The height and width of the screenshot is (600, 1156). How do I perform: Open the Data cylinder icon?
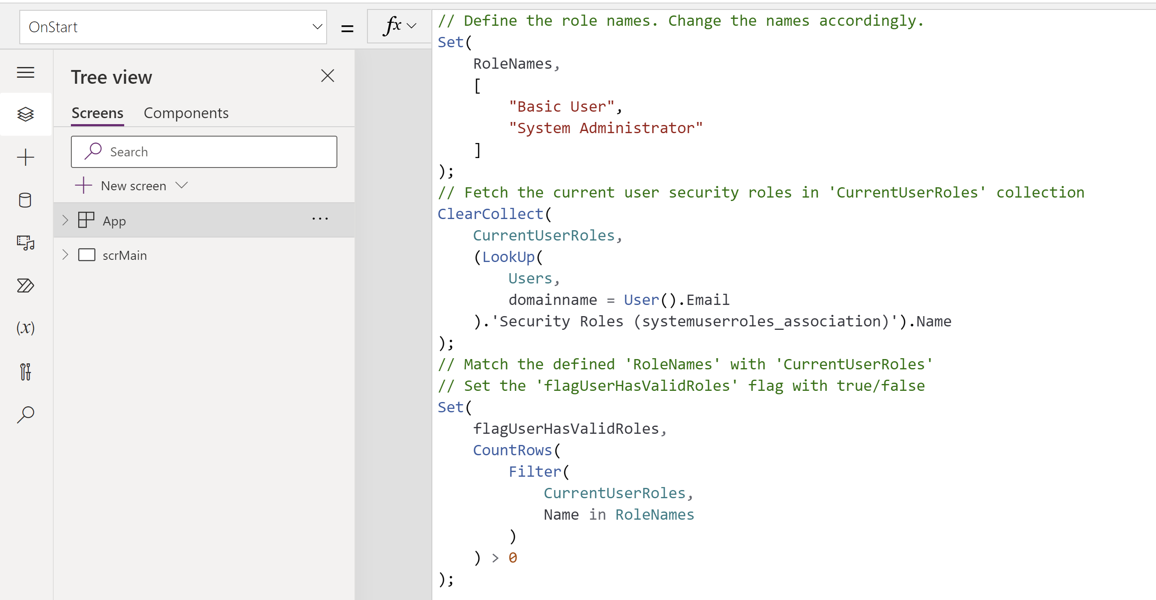tap(26, 200)
